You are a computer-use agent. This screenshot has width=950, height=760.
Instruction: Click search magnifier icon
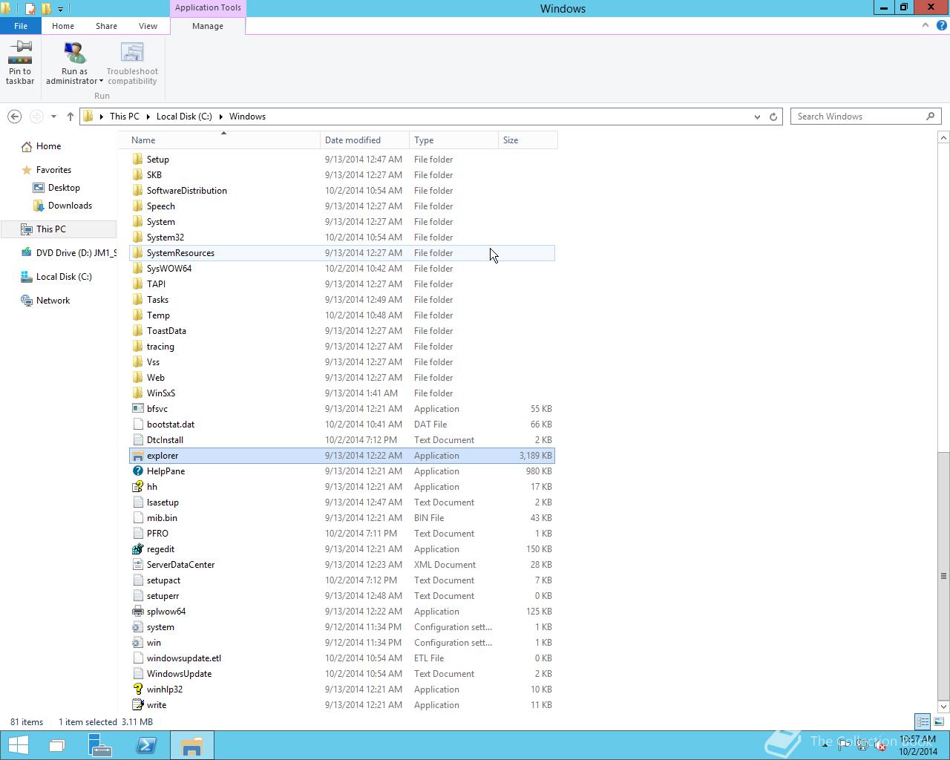[930, 117]
